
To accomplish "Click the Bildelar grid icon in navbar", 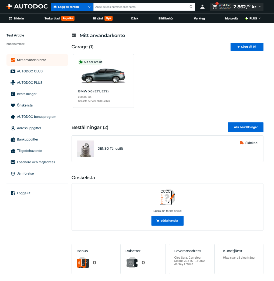I will pos(11,18).
